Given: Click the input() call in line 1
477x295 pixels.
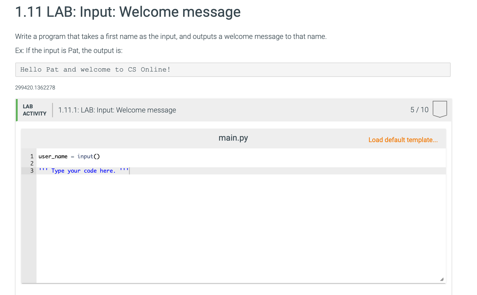Looking at the screenshot, I should tap(89, 156).
